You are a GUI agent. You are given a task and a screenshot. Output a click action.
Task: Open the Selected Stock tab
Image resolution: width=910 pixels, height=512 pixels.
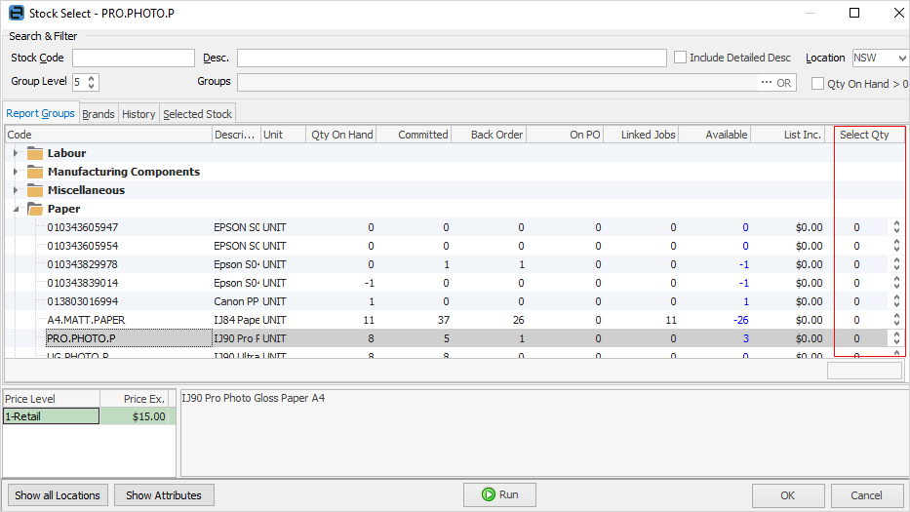click(x=197, y=114)
